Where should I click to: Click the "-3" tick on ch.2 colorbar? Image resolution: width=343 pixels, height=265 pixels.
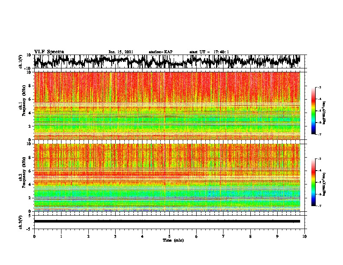[x=319, y=159]
